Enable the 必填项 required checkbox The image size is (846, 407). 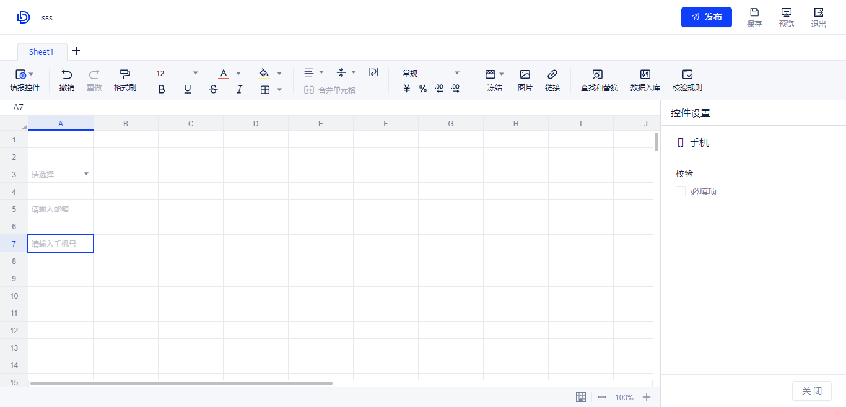point(681,191)
